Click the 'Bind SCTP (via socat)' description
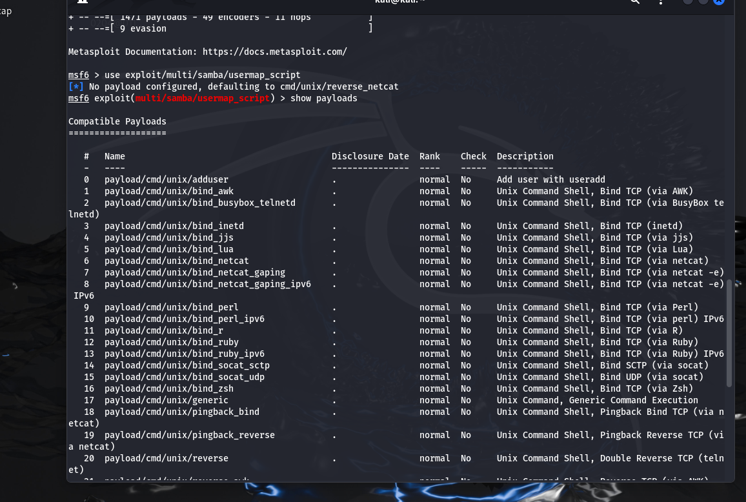The width and height of the screenshot is (746, 502). [x=654, y=365]
